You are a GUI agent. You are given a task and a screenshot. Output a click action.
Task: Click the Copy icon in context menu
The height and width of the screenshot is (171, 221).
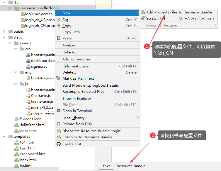pyautogui.click(x=59, y=26)
